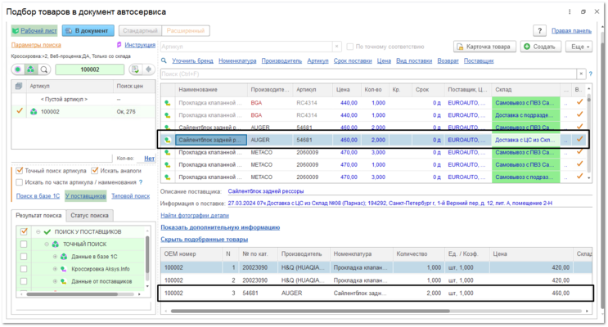Click the orange checkmark left of 100002 in the article list
Image resolution: width=608 pixels, height=327 pixels.
[20, 111]
